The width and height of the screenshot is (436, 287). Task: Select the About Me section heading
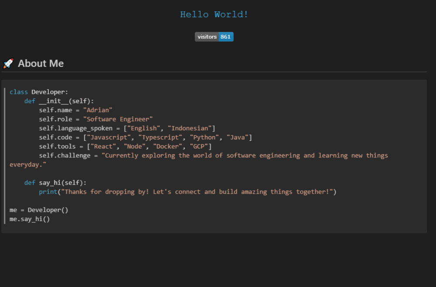[41, 64]
